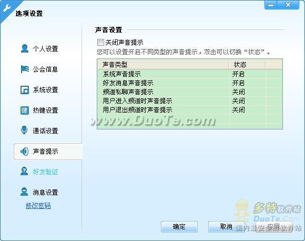This screenshot has height=241, width=305.
Task: Cancel changes with the 取消 button
Action: coord(226,227)
